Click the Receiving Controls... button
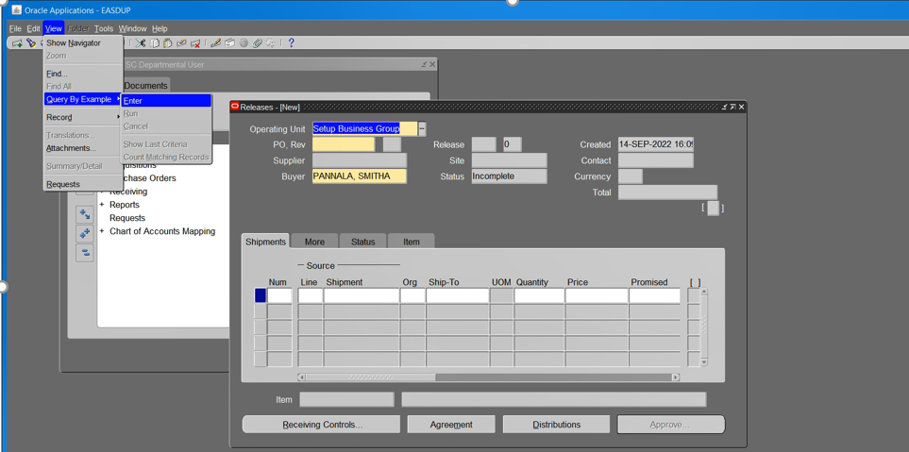 321,425
